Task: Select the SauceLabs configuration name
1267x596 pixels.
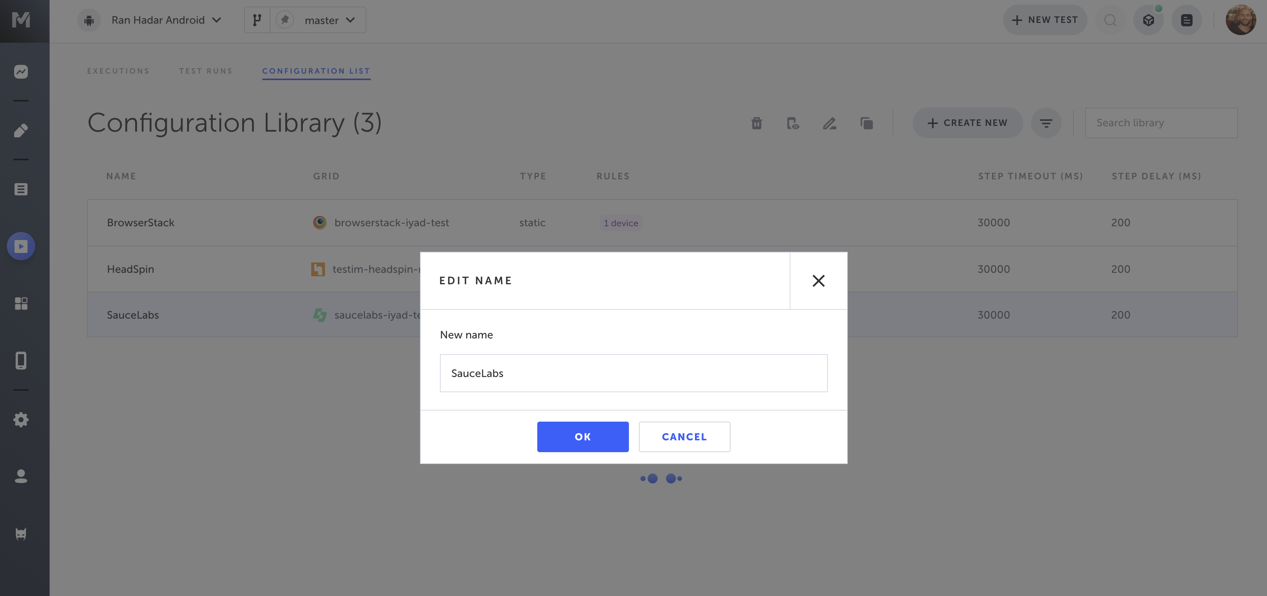Action: [x=133, y=315]
